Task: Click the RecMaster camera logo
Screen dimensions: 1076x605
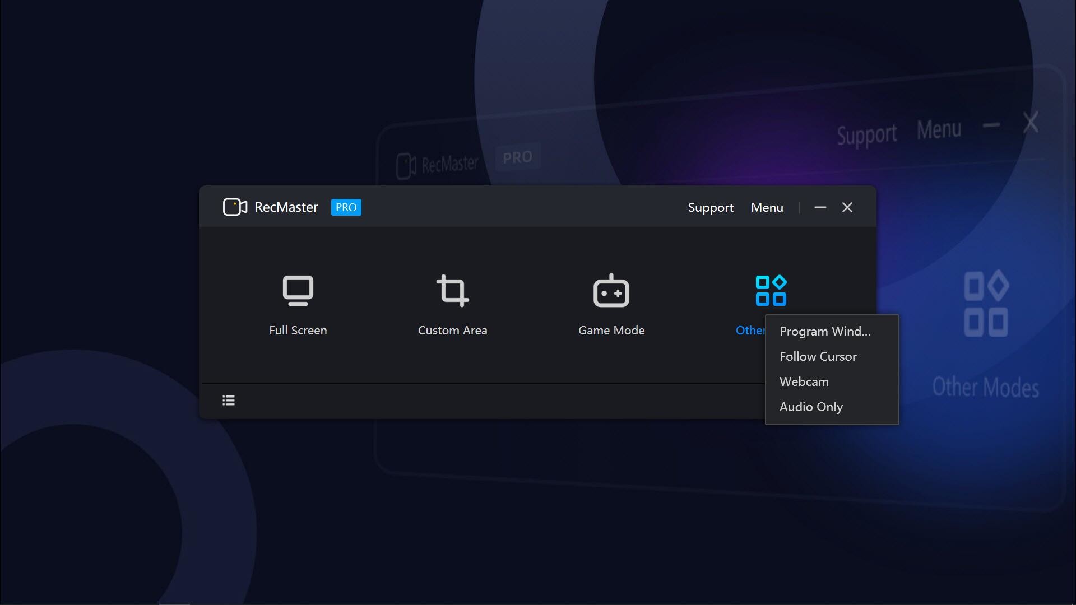Action: tap(235, 207)
